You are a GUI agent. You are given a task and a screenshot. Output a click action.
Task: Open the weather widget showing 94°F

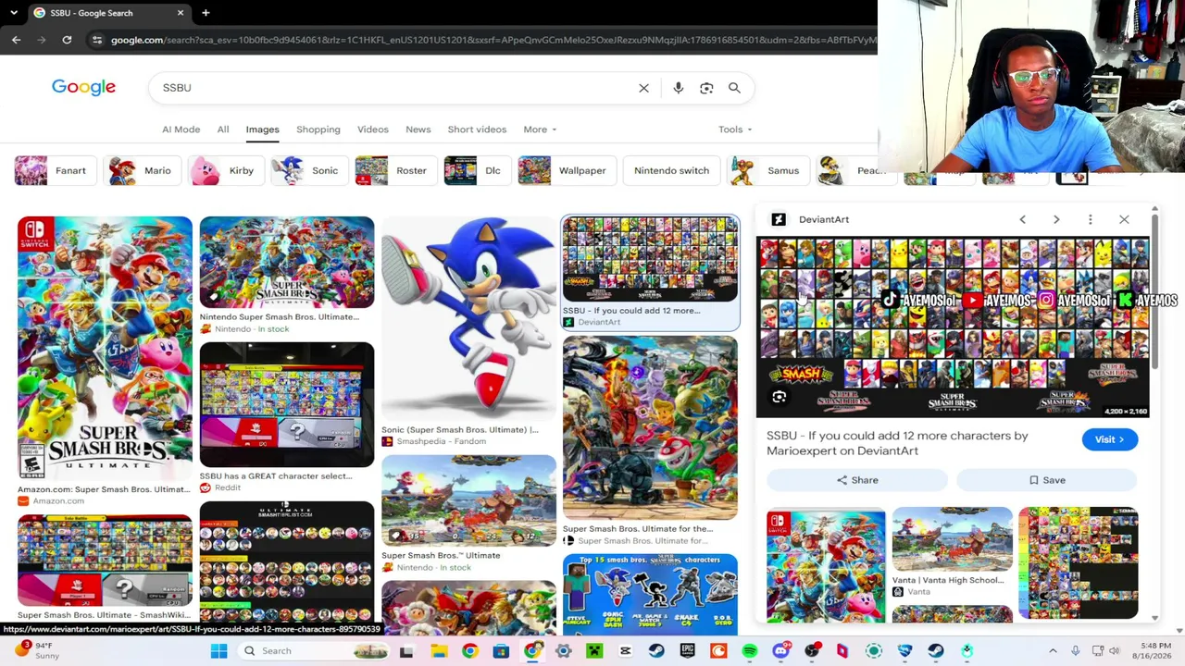coord(37,650)
